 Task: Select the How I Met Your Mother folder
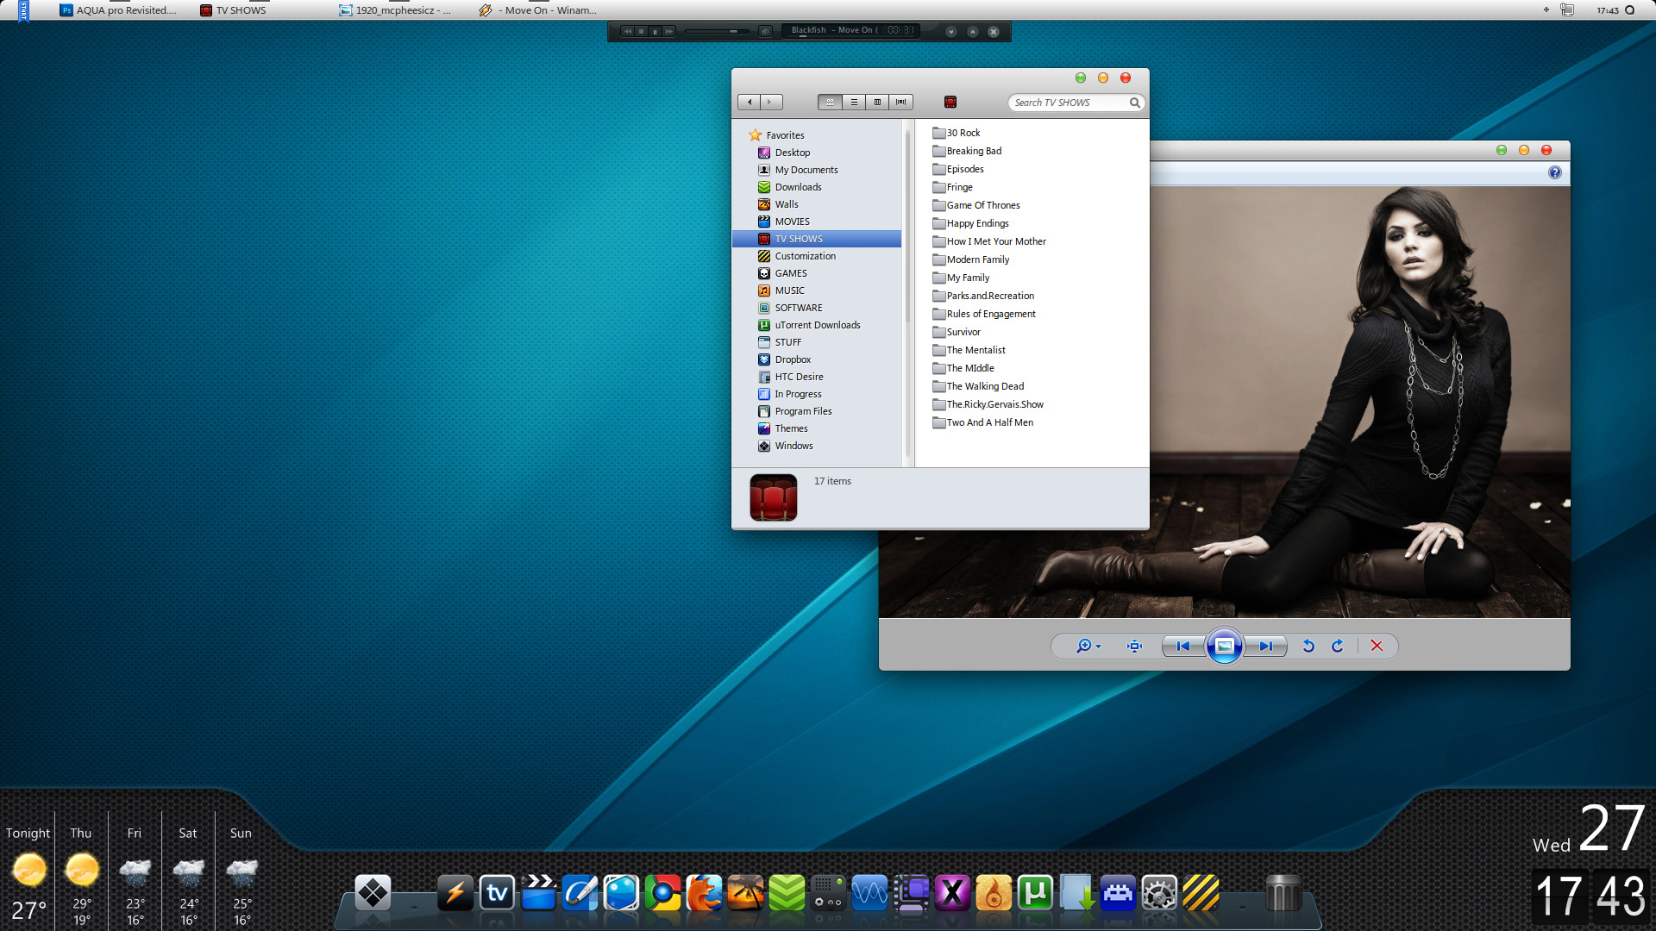tap(989, 241)
